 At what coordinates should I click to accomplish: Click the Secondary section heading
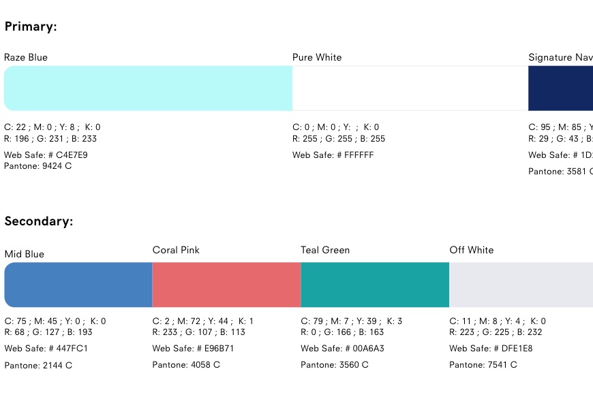[x=39, y=221]
